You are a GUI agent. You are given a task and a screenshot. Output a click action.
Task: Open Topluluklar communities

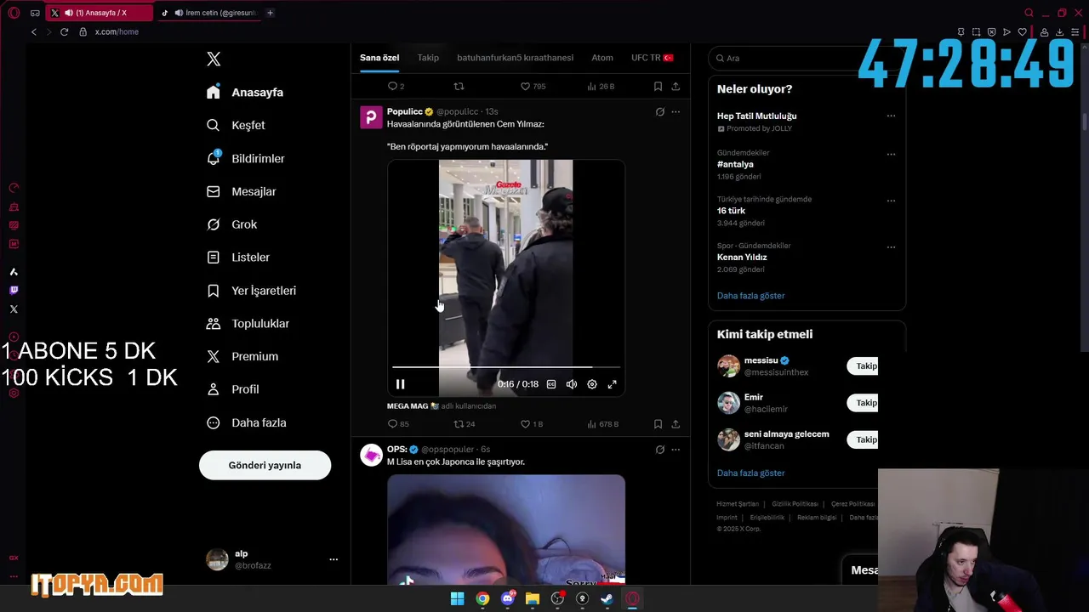248,323
